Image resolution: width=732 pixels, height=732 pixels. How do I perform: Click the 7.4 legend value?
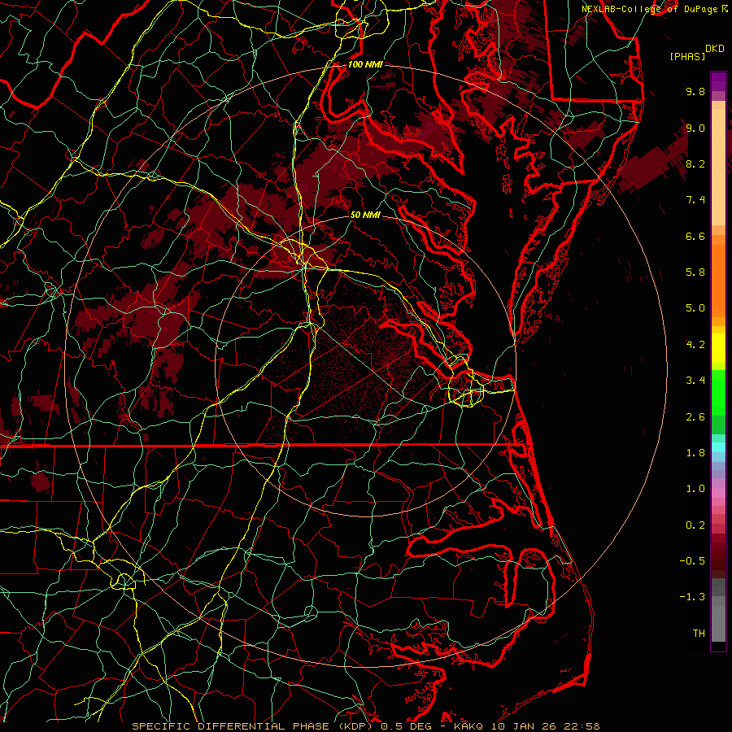695,200
